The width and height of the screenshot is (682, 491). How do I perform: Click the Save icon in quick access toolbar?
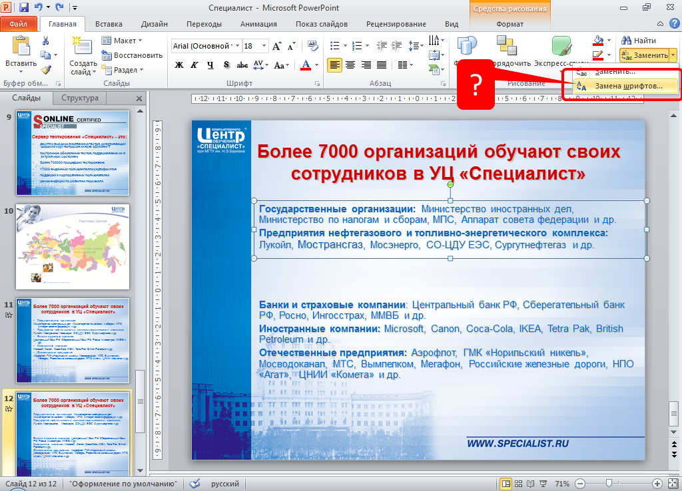tap(24, 8)
